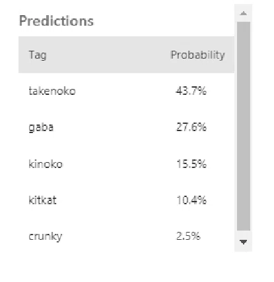Click the scrollbar down arrow
The width and height of the screenshot is (274, 282).
tap(243, 242)
